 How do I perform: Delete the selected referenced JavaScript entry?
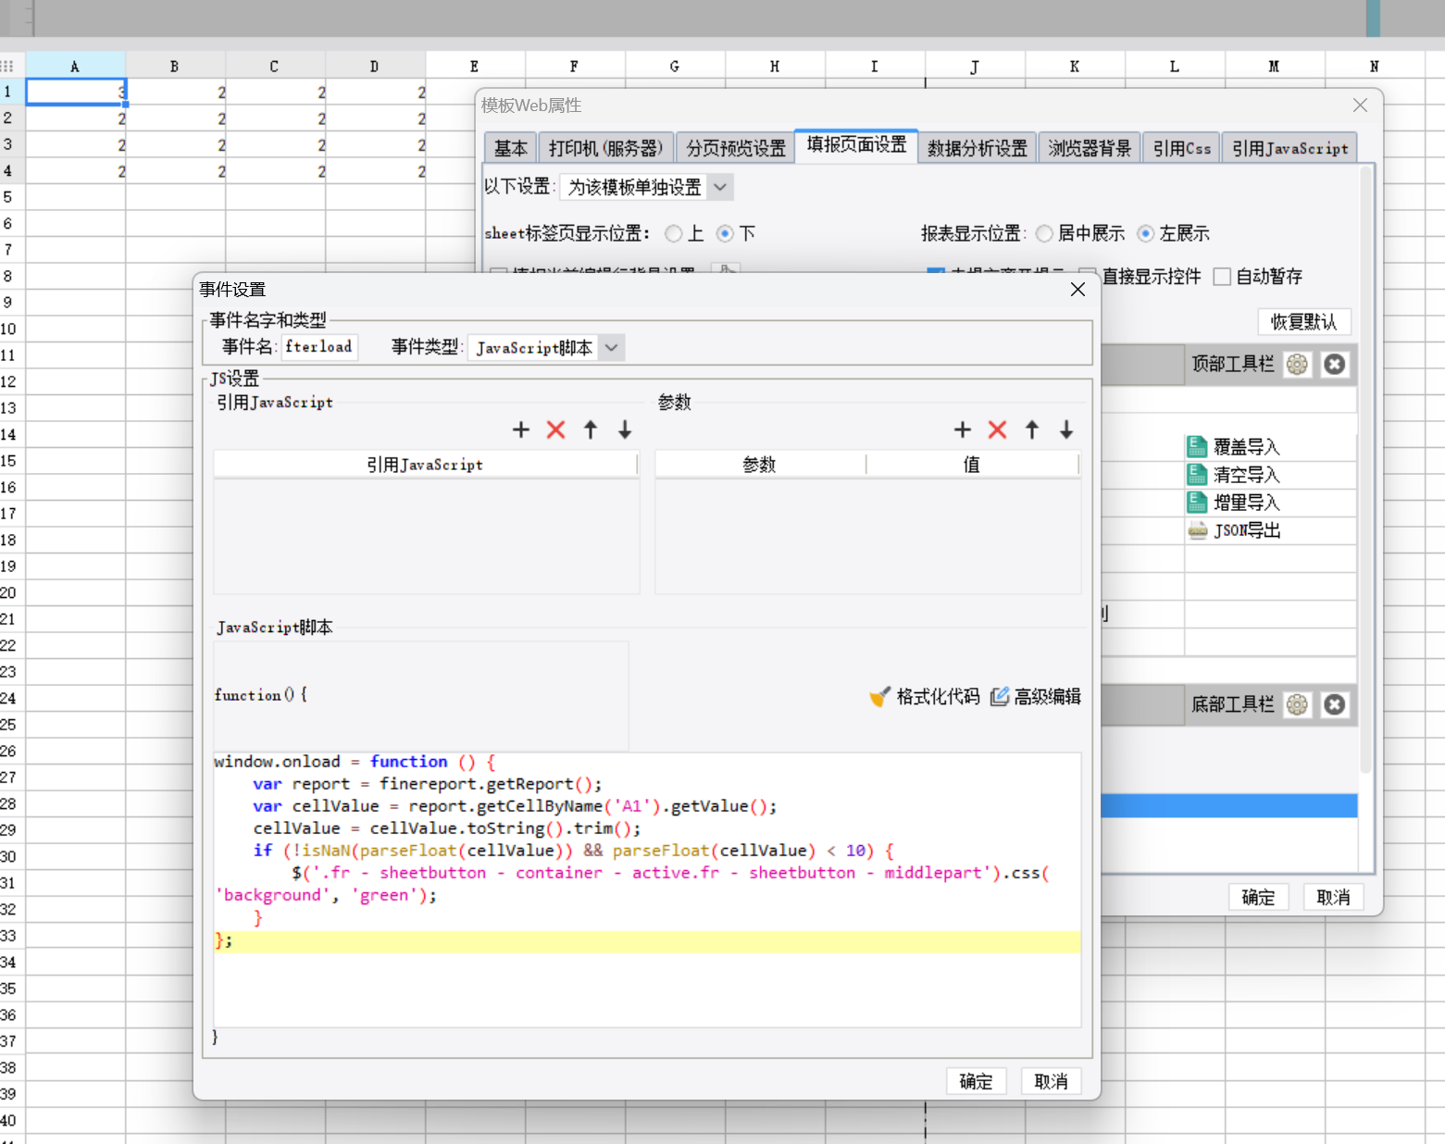tap(555, 429)
